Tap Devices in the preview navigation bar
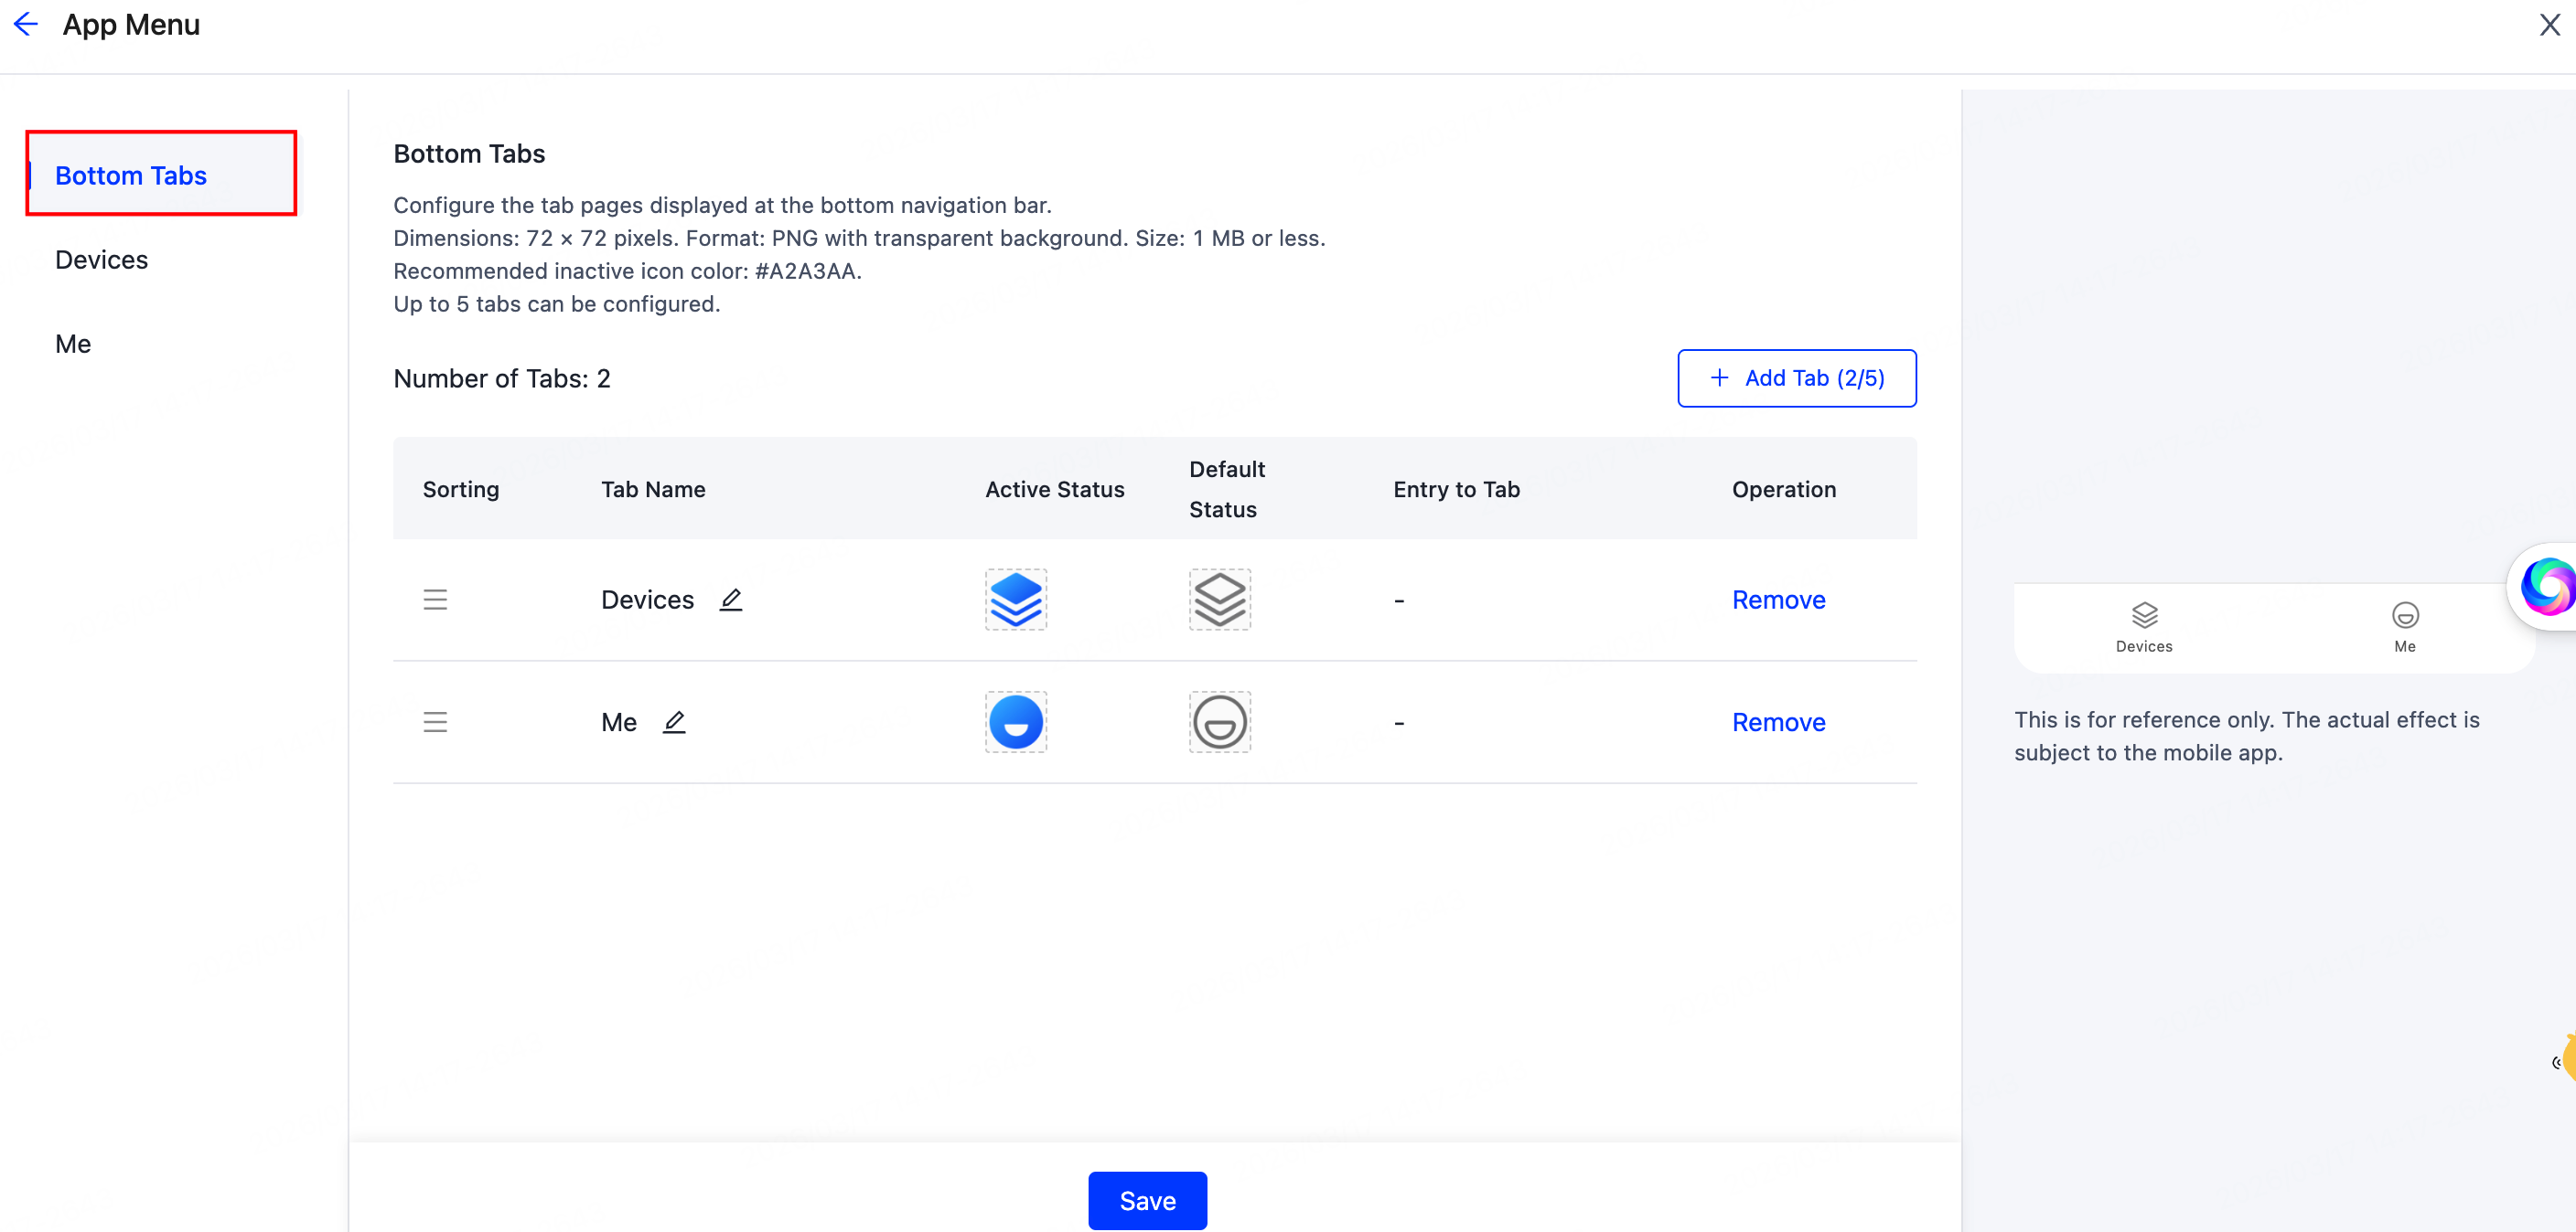 click(2144, 626)
